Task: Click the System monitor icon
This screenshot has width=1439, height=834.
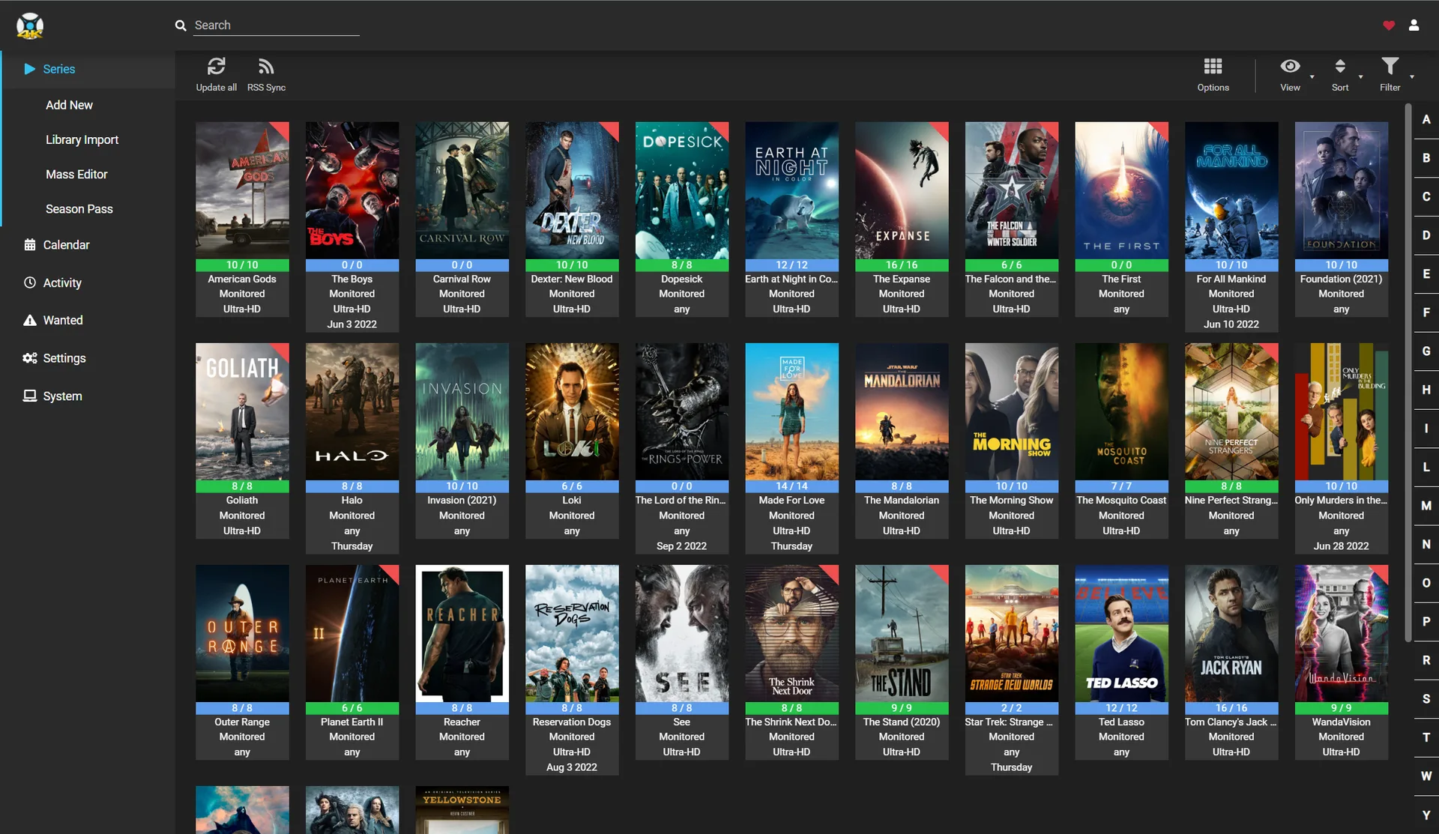Action: [x=30, y=395]
